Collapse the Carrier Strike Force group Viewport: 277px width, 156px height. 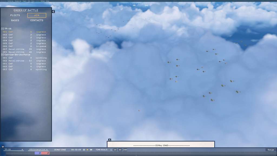tap(2, 55)
